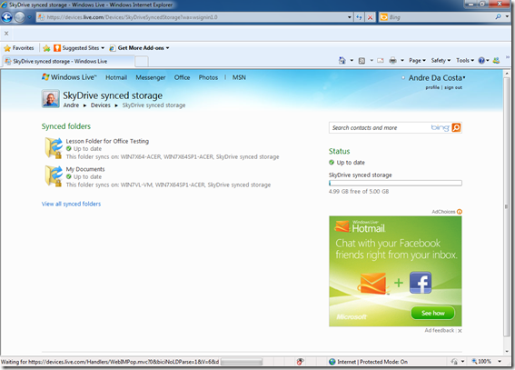Click the Refresh button next to address bar
The height and width of the screenshot is (370, 515).
pos(359,17)
